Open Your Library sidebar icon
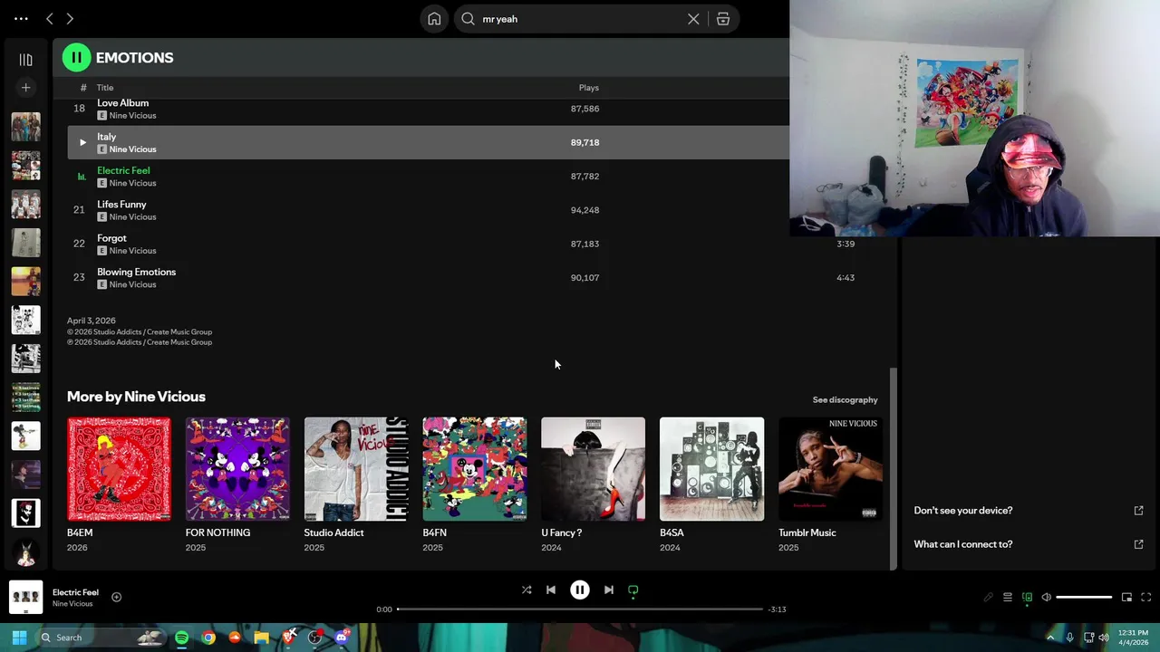This screenshot has width=1160, height=652. tap(25, 60)
